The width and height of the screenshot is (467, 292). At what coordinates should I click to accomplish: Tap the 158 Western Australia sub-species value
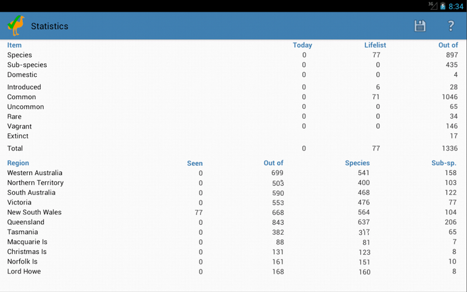[451, 173]
